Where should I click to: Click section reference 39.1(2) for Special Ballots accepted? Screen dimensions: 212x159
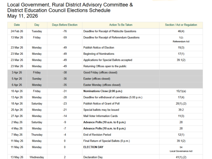point(181,60)
